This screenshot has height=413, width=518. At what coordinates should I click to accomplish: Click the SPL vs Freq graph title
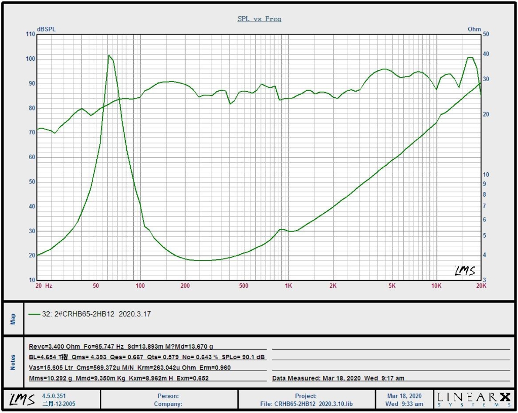259,19
